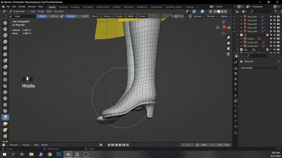The height and width of the screenshot is (158, 282).
Task: Expand the Plane.003 tree item
Action: (241, 21)
